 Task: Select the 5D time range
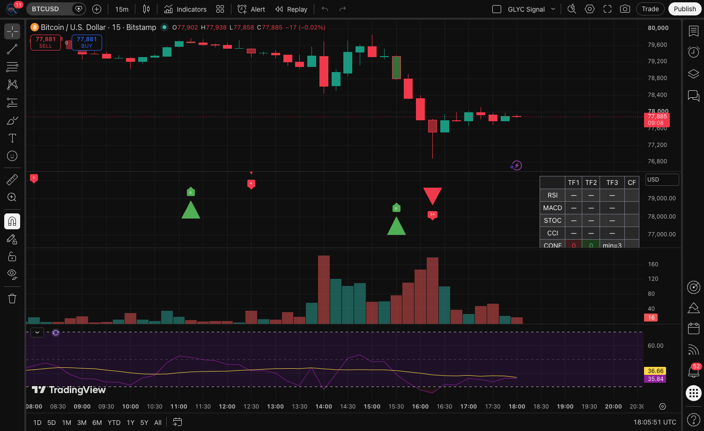(x=52, y=422)
